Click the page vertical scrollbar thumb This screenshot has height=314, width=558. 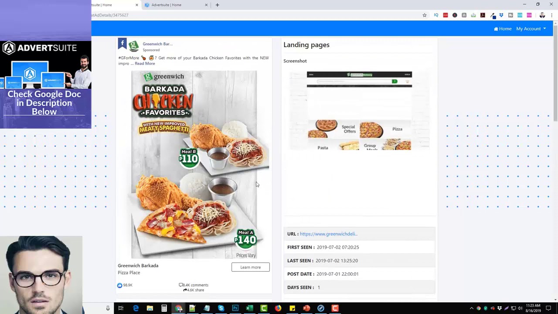(555, 74)
